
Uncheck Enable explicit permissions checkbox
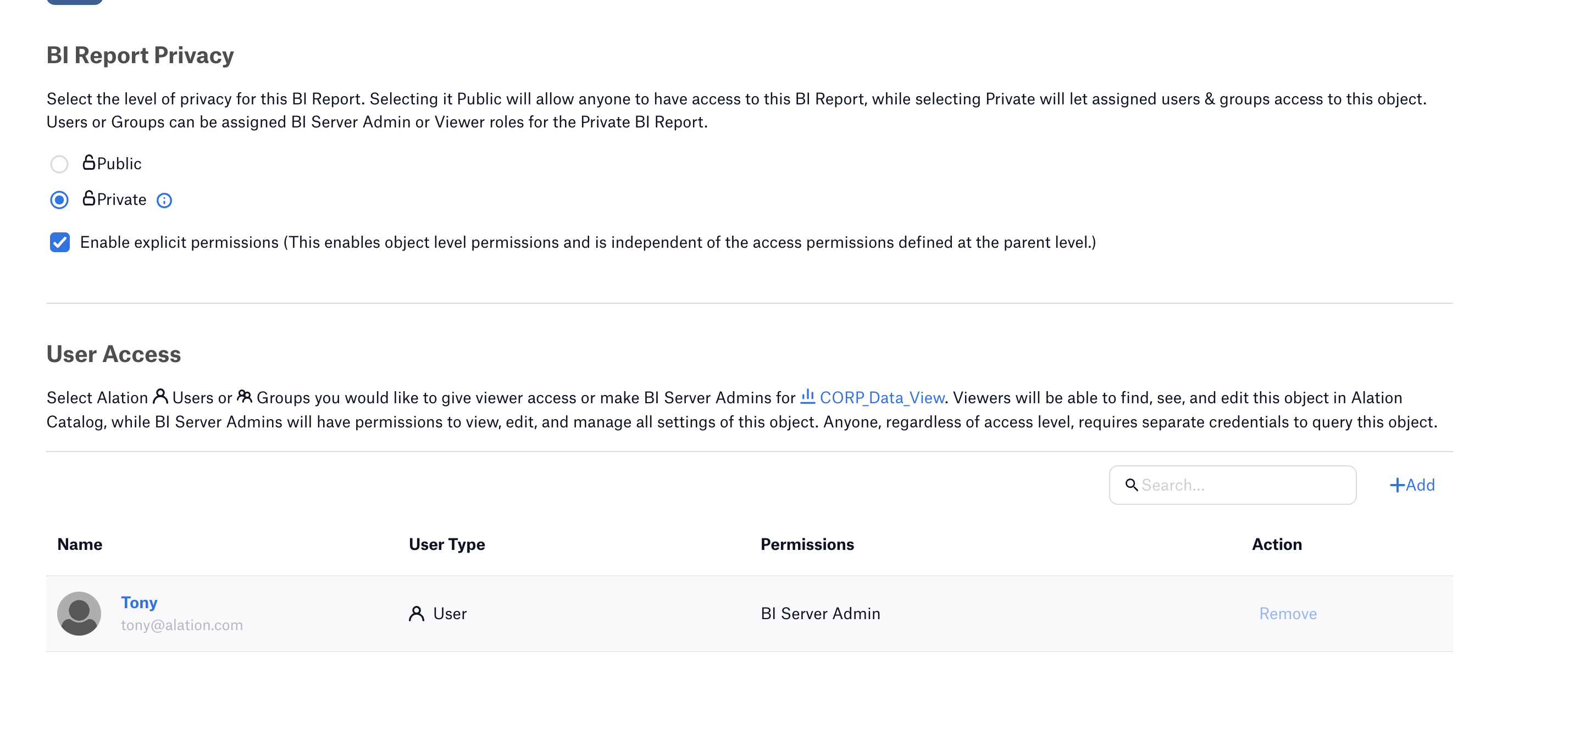[60, 242]
